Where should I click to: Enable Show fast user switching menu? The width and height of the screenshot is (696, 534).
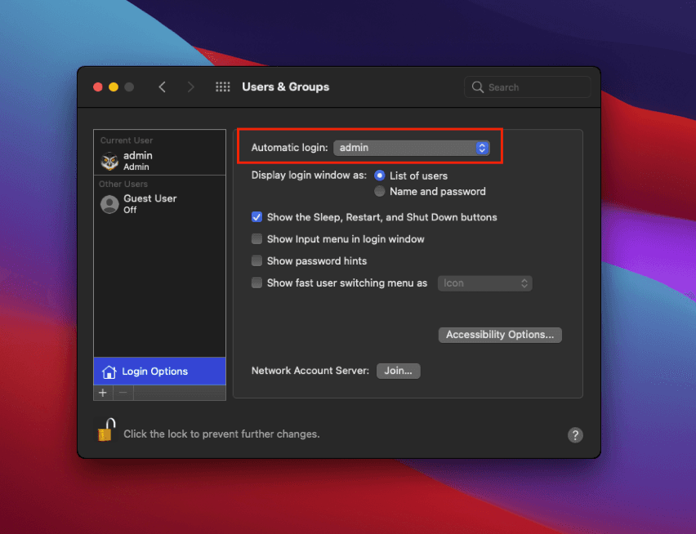(x=257, y=283)
